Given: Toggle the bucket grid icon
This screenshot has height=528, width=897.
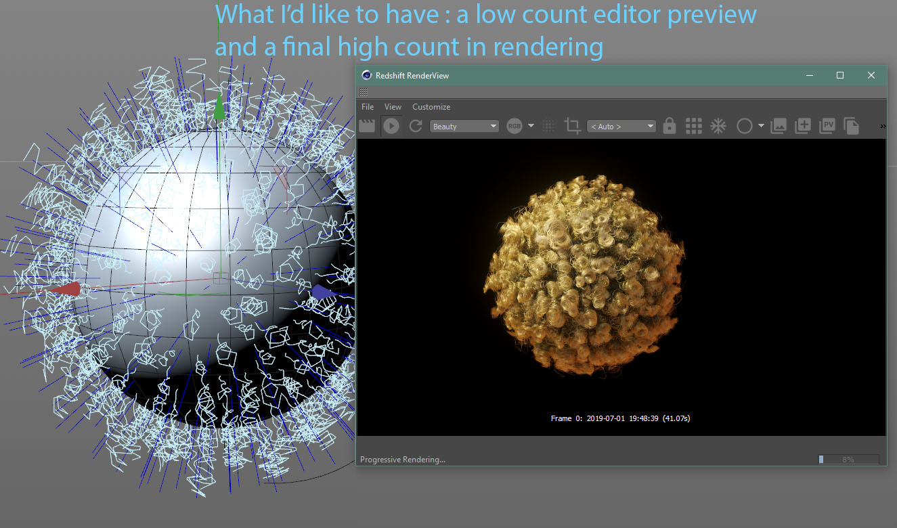Looking at the screenshot, I should point(693,126).
